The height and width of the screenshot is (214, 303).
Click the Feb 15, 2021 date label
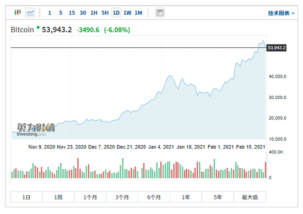pyautogui.click(x=251, y=147)
